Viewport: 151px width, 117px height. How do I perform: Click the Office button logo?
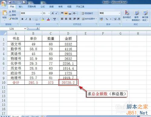(x=4, y=4)
